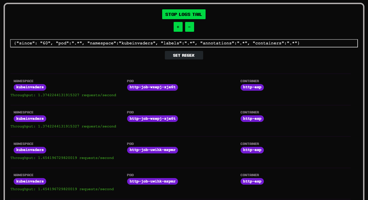This screenshot has width=368, height=200.
Task: Select the http-job-wzepj-zjx6t pod badge in second entry
Action: 152,119
